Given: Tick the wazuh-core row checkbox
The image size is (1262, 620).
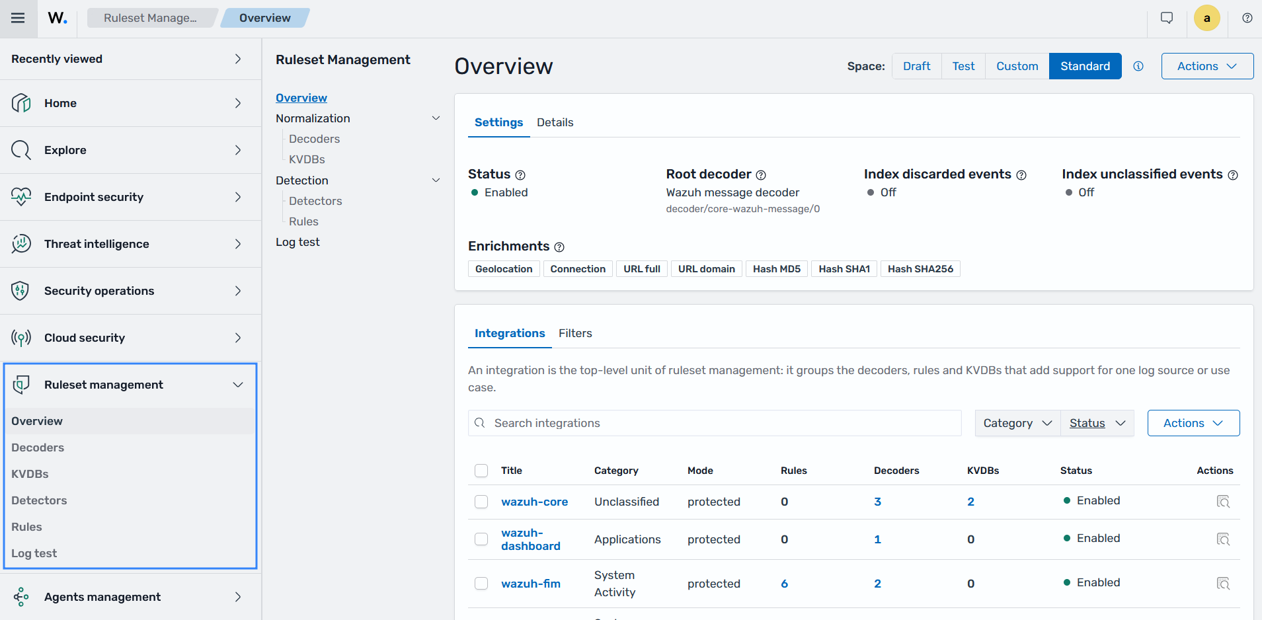Looking at the screenshot, I should pos(481,502).
